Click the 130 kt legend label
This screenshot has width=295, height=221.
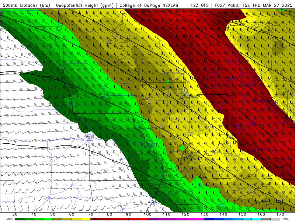click(x=205, y=214)
